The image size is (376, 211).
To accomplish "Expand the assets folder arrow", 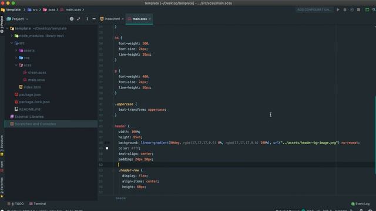I will pos(16,50).
